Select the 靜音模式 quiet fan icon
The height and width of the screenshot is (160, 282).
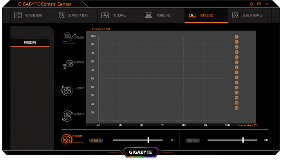[68, 64]
